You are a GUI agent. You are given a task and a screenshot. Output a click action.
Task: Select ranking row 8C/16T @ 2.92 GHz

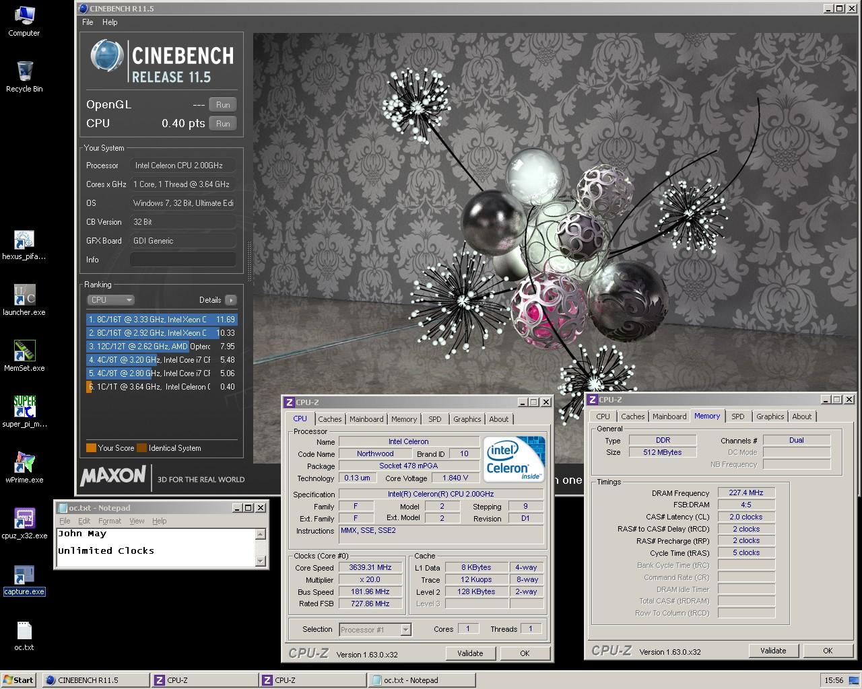(162, 333)
